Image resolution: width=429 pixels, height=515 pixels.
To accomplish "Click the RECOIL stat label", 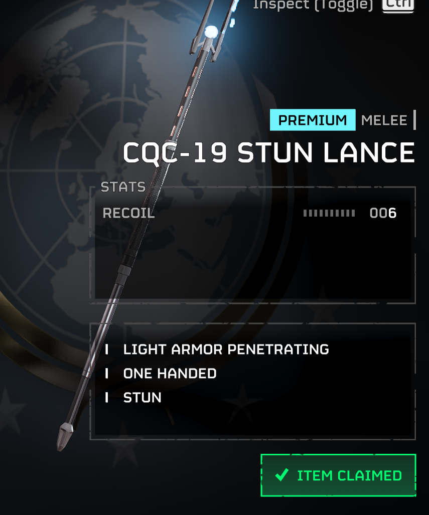I will pos(128,213).
